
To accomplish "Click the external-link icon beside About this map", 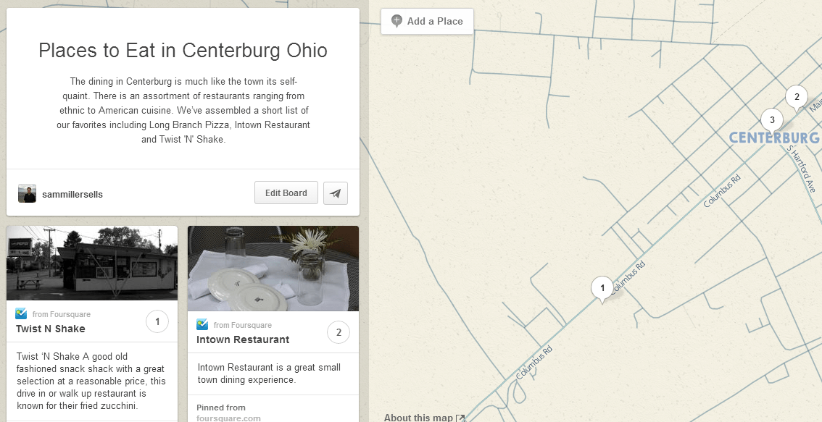I will click(461, 418).
